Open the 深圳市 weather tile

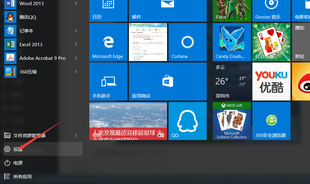tap(232, 82)
